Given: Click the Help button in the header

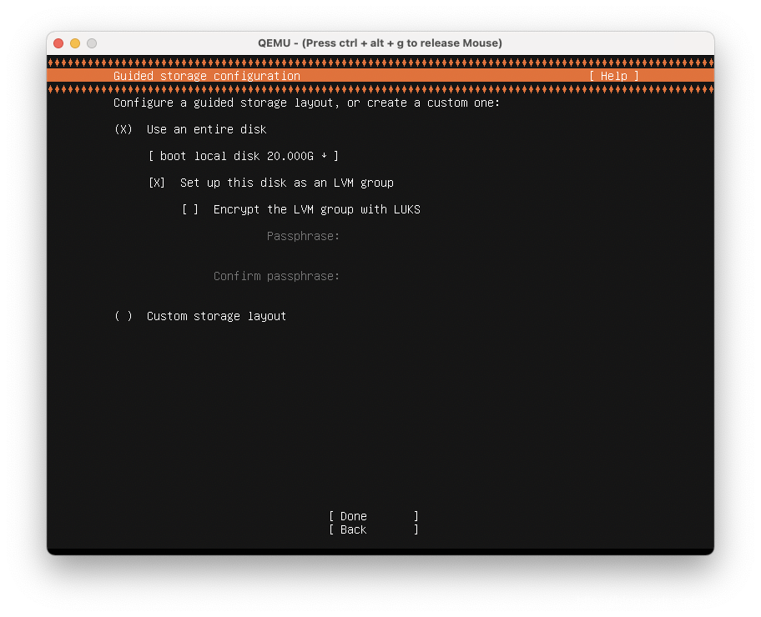Looking at the screenshot, I should [x=614, y=76].
